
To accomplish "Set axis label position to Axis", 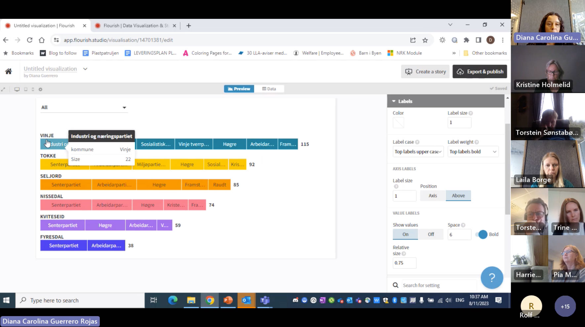I will pos(433,196).
